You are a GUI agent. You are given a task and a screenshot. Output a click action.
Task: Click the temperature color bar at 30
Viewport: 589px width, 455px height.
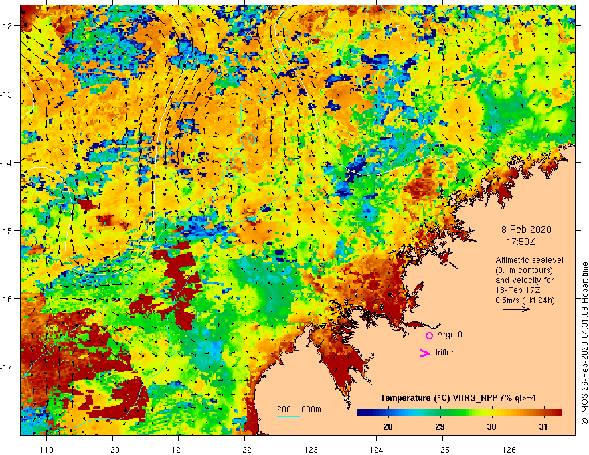coord(491,413)
